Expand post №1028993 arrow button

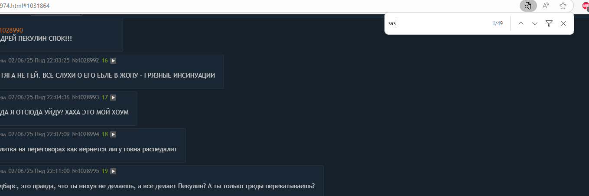click(x=113, y=98)
